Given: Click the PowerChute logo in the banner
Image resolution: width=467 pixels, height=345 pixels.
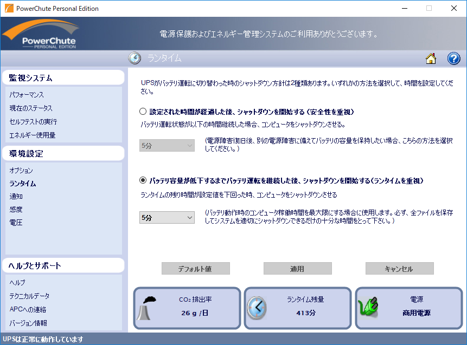Looking at the screenshot, I should (41, 34).
